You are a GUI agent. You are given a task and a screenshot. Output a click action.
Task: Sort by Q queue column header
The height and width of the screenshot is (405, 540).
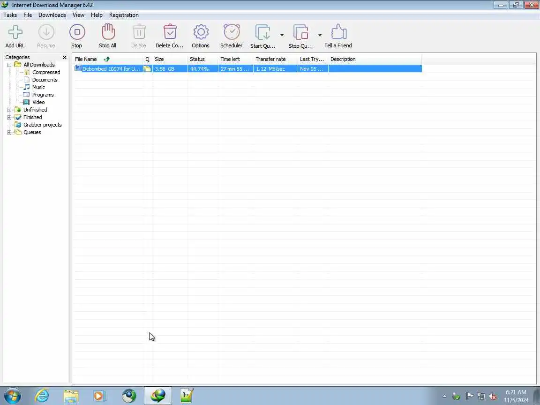click(148, 59)
